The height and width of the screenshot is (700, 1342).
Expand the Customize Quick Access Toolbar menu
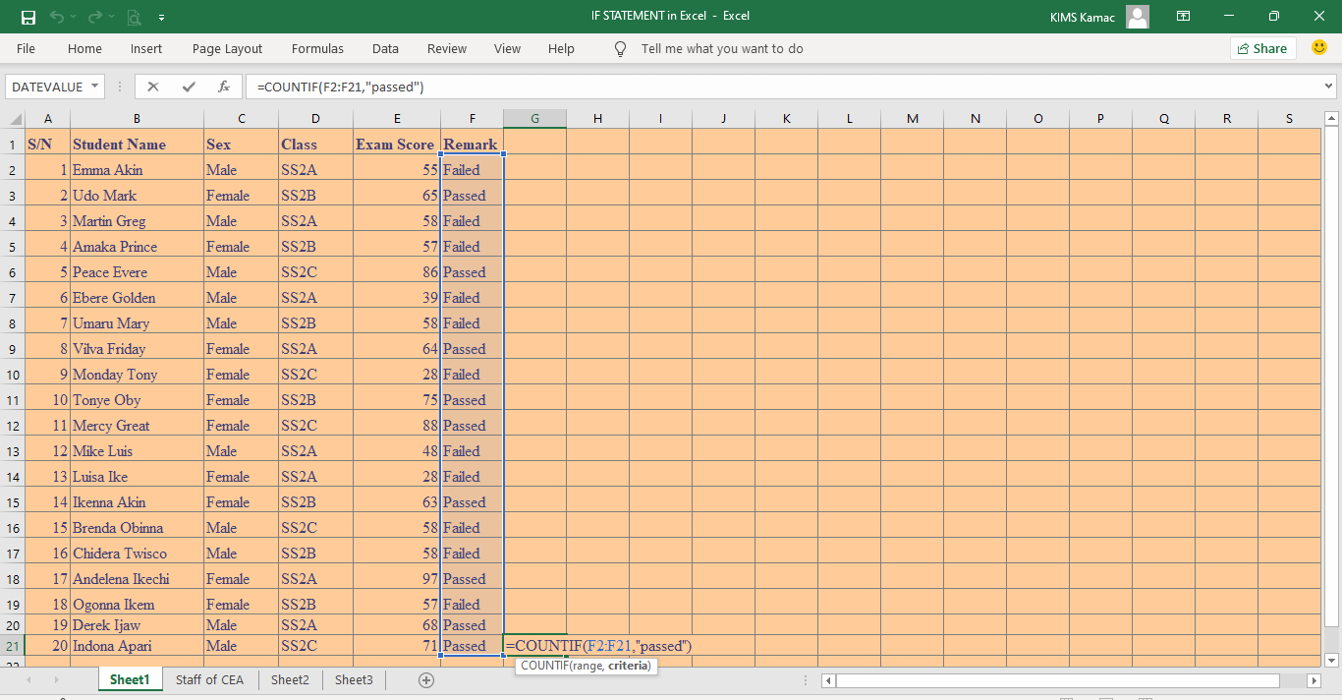tap(162, 17)
